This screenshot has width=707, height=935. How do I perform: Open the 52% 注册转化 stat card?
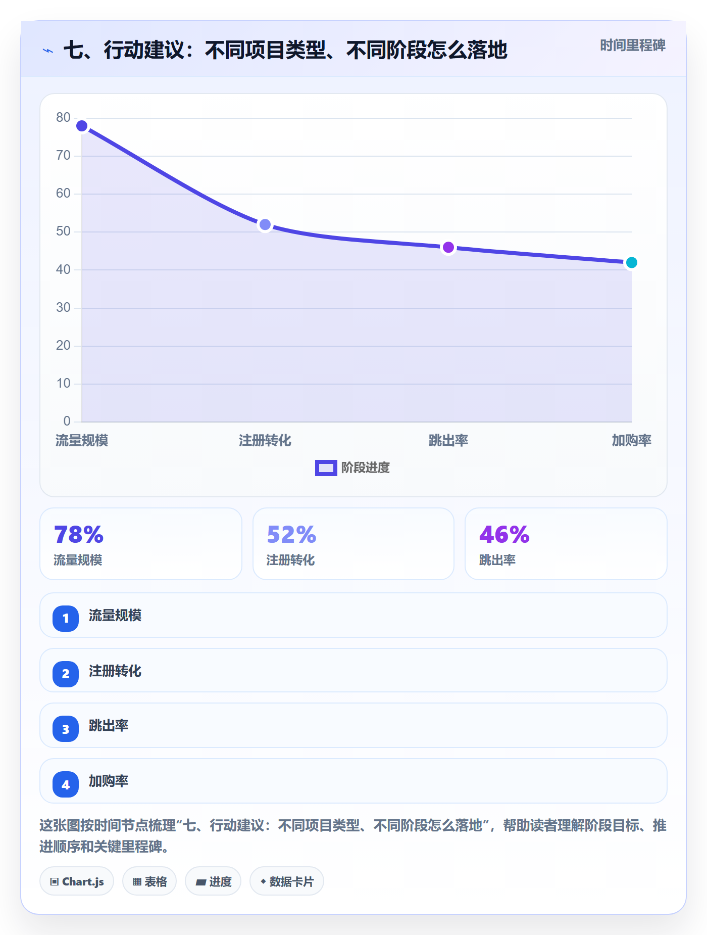pyautogui.click(x=353, y=544)
